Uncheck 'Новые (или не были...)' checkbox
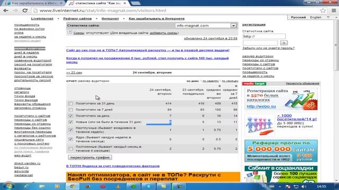Screen dimensions: 339x190 click(x=70, y=122)
